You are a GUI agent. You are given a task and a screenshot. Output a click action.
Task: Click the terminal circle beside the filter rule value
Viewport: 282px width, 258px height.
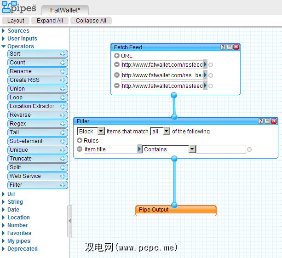pyautogui.click(x=249, y=149)
